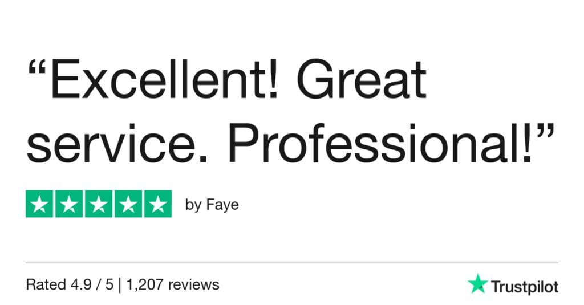Click the Trustpilot green star logo
This screenshot has height=305, width=584.
tap(477, 284)
